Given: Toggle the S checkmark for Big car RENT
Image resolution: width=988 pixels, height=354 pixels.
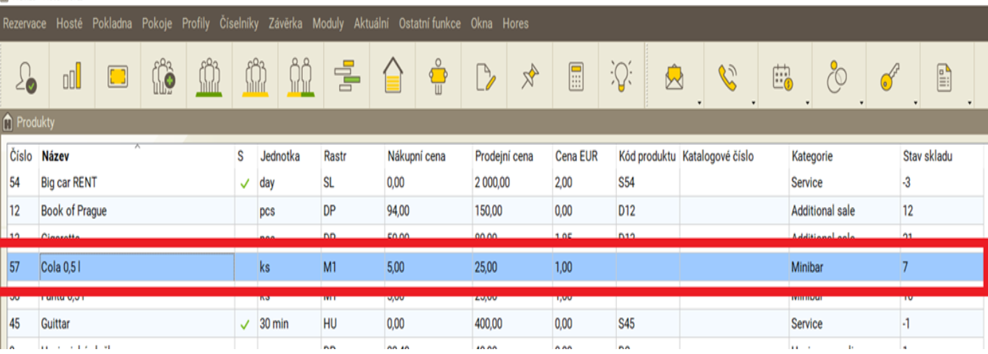Looking at the screenshot, I should [x=244, y=183].
